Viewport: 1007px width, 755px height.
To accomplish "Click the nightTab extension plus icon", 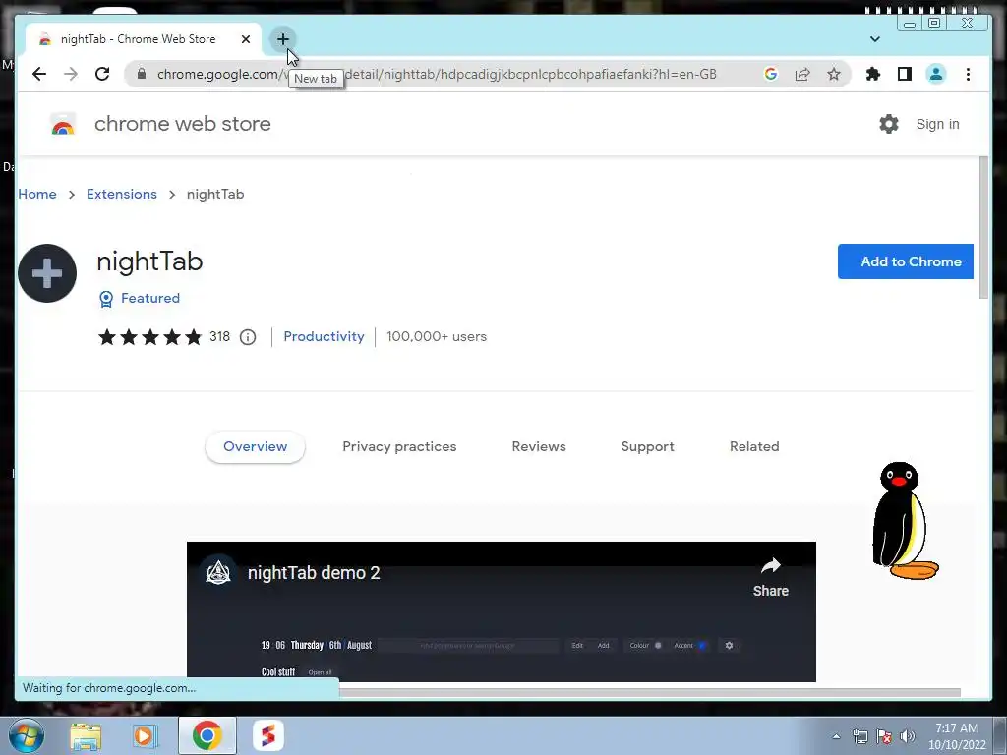I will point(47,273).
